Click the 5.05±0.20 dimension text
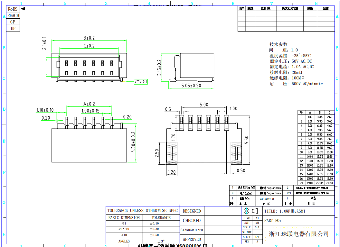 [191, 86]
